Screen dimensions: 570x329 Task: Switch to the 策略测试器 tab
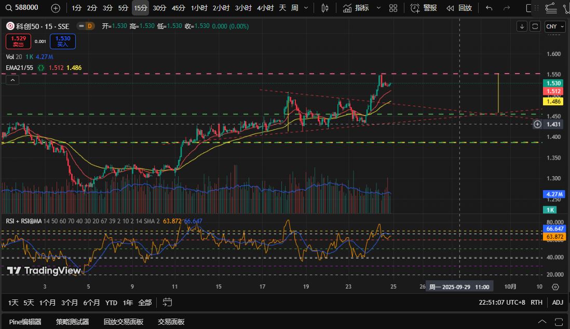click(72, 322)
